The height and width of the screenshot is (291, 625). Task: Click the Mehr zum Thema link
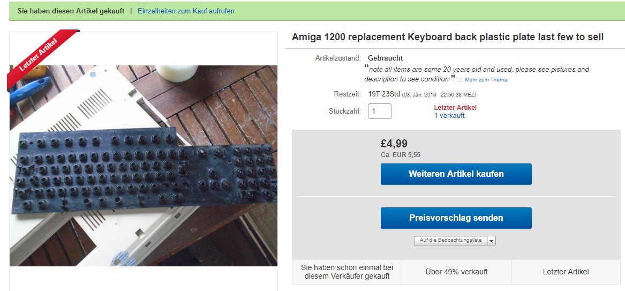click(486, 80)
